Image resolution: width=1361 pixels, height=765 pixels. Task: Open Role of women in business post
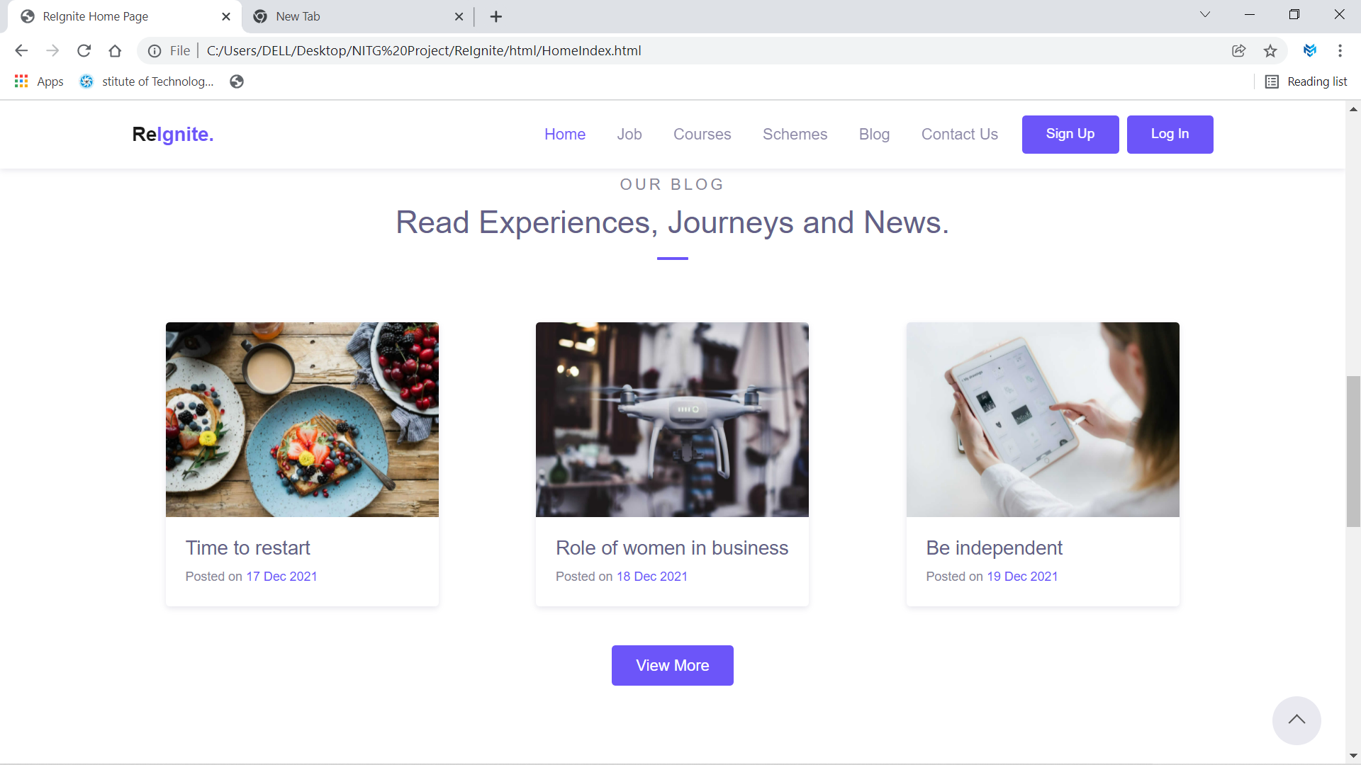coord(671,548)
